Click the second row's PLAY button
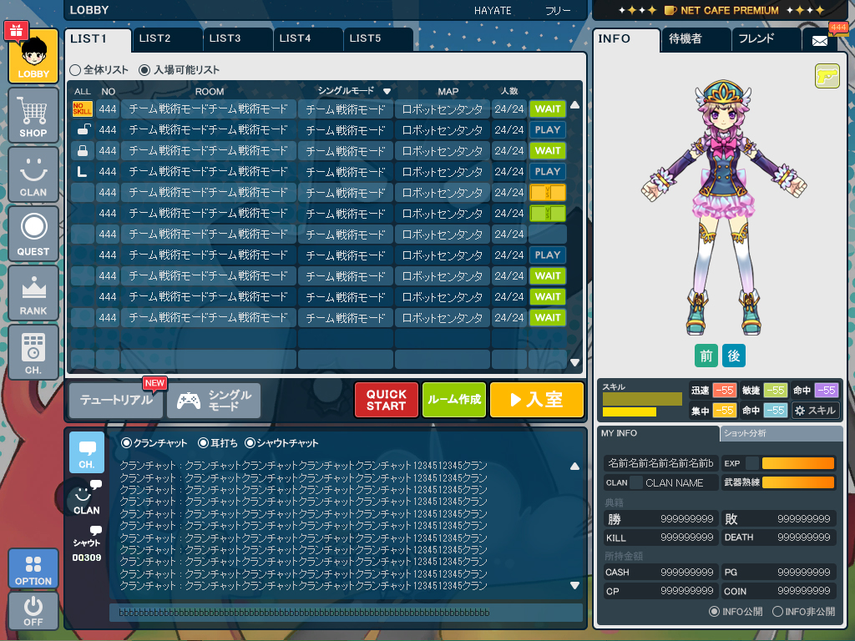The image size is (855, 641). click(548, 129)
